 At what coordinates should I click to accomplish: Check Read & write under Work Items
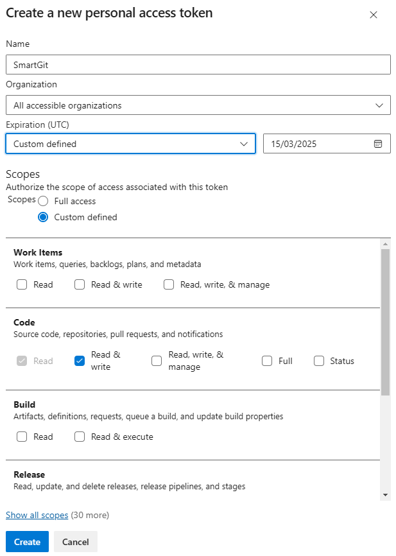80,284
